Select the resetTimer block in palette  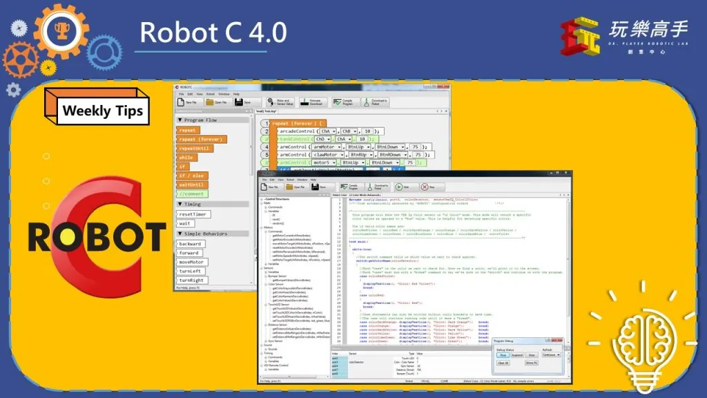tap(193, 214)
